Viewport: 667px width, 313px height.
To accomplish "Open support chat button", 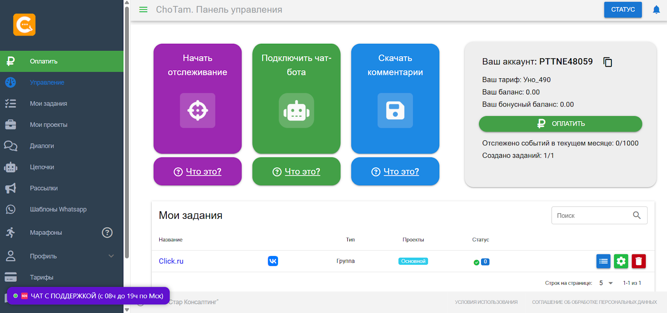I will tap(88, 296).
